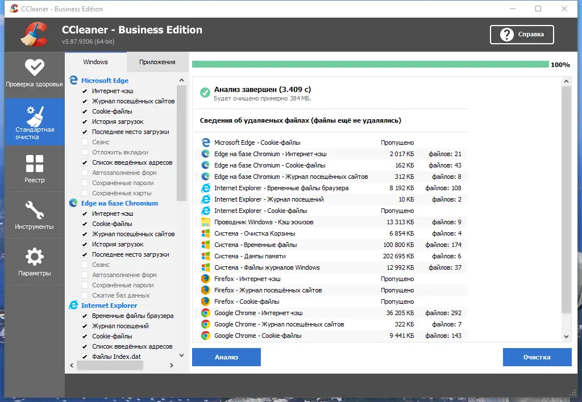The image size is (582, 402).
Task: Click Windows icon of Система - Временные файлы
Action: [205, 245]
